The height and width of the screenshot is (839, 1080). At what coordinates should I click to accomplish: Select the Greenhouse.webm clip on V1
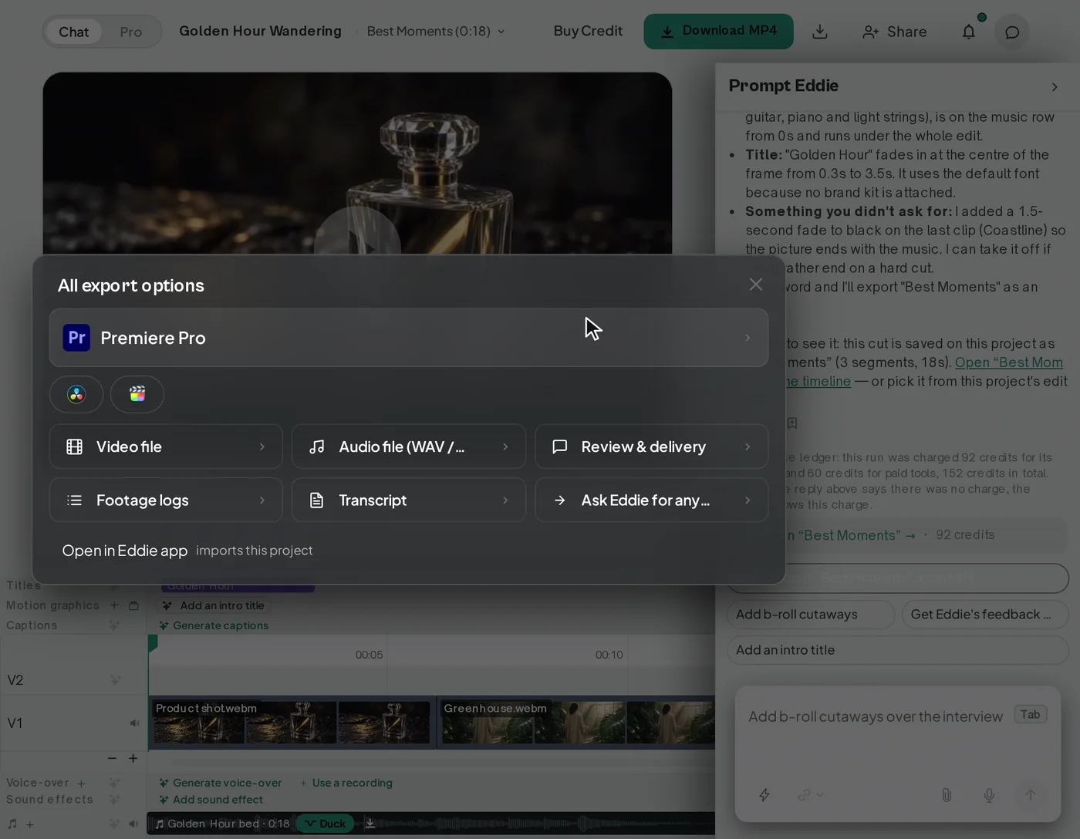(x=576, y=723)
